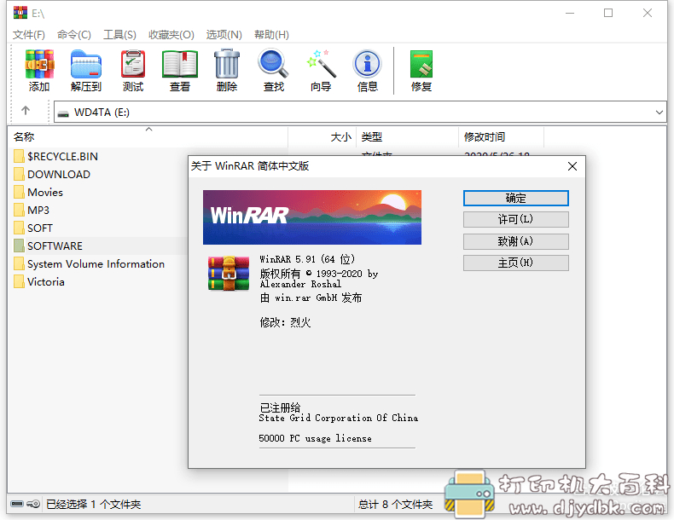Screen dimensions: 674x520
Task: Click the WinRAR title bar app icon
Action: point(20,13)
